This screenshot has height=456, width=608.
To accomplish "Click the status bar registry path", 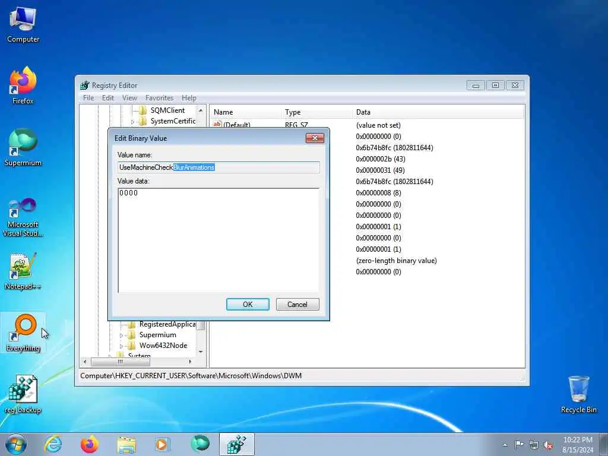I will point(191,376).
